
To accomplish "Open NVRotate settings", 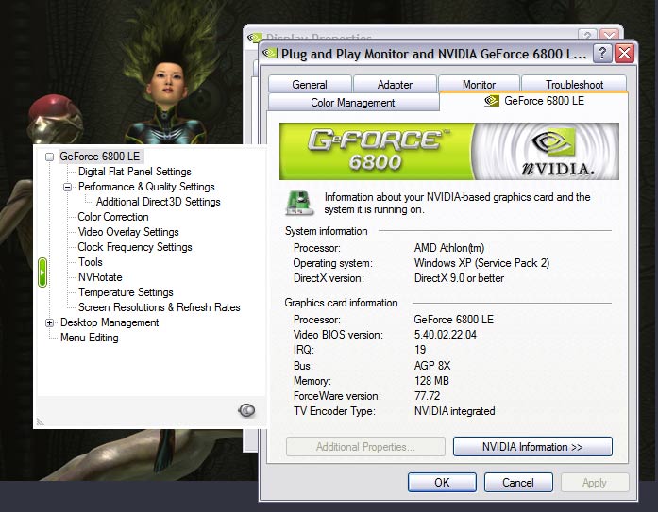I will coord(100,277).
